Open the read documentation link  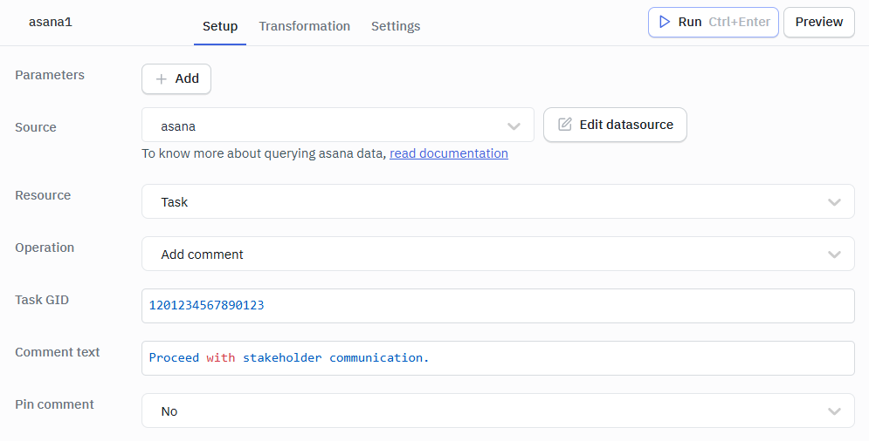tap(449, 153)
